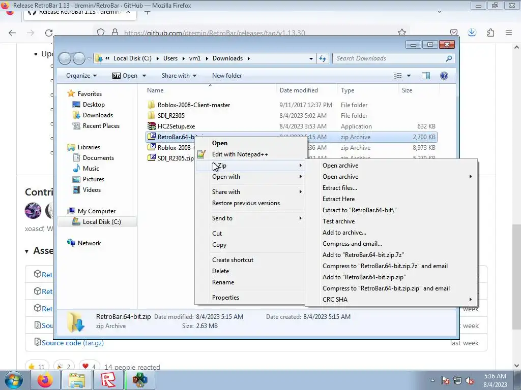Open the Roblox taskbar icon
The image size is (521, 390).
(x=108, y=380)
